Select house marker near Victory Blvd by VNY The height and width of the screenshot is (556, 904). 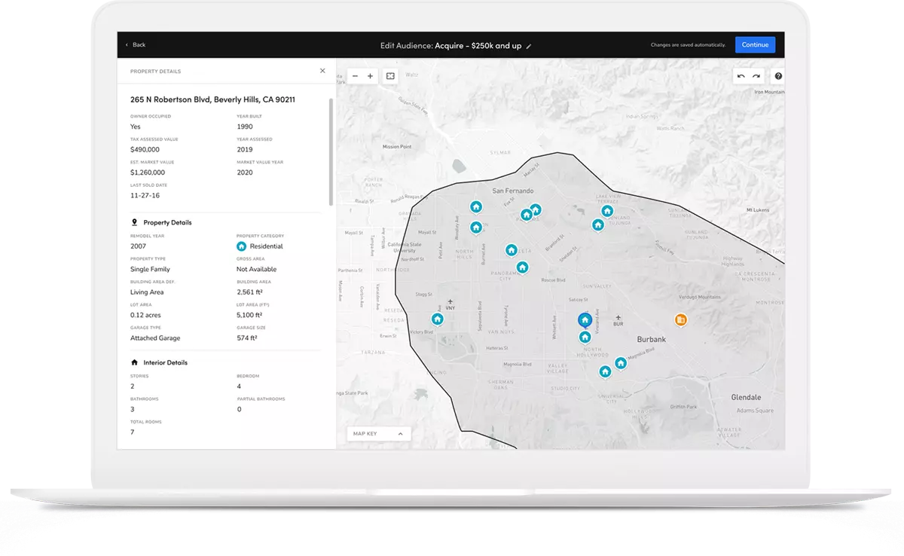(437, 319)
